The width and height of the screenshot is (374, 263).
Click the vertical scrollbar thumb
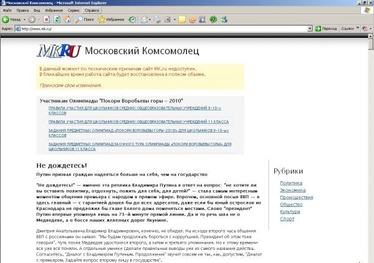coord(371,44)
